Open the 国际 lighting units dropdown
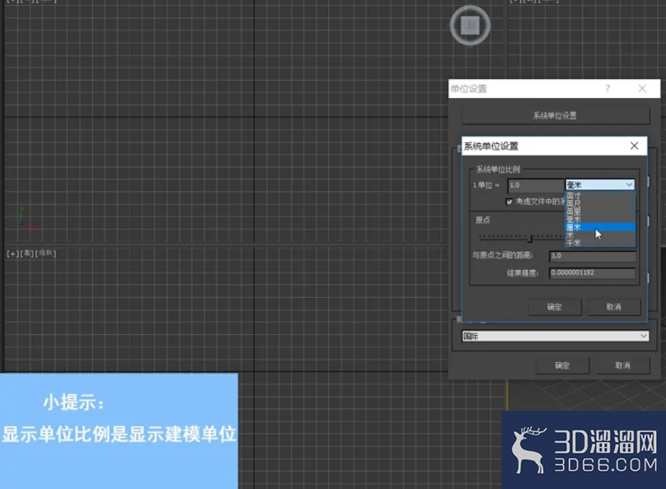666x489 pixels. pos(555,337)
